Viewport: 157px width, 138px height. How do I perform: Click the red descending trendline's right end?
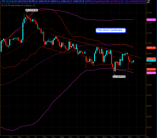[140, 57]
